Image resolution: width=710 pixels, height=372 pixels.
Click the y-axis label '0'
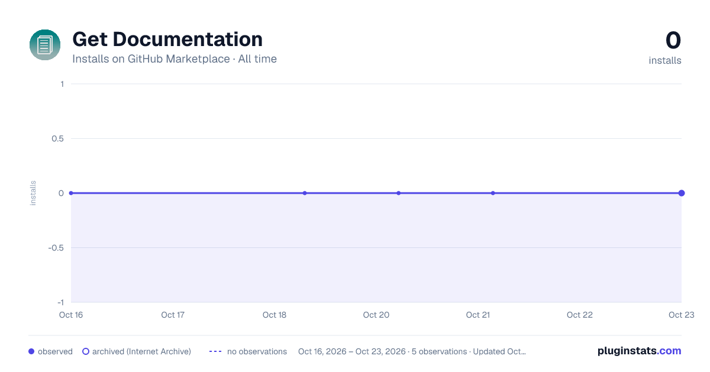click(x=62, y=193)
